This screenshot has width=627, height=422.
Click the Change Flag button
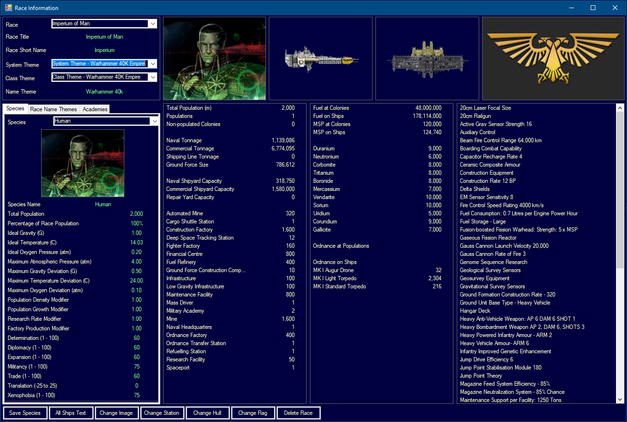[x=253, y=413]
